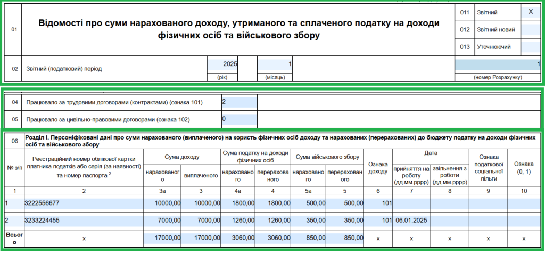The image size is (545, 253).
Task: Edit the civil-law contracts count (ознака 102)
Action: tap(239, 119)
